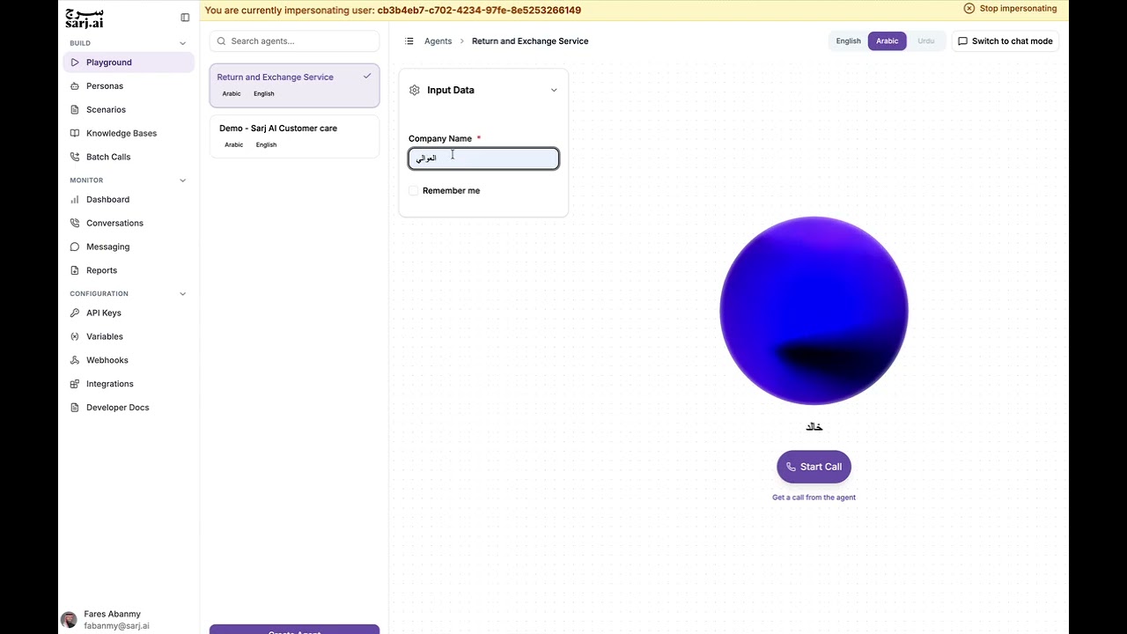Click the checkmark on the selected agent

tap(367, 77)
